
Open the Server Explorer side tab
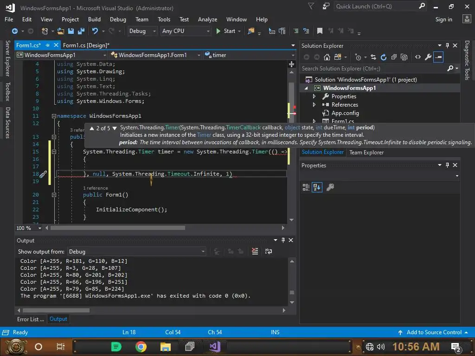click(x=7, y=58)
